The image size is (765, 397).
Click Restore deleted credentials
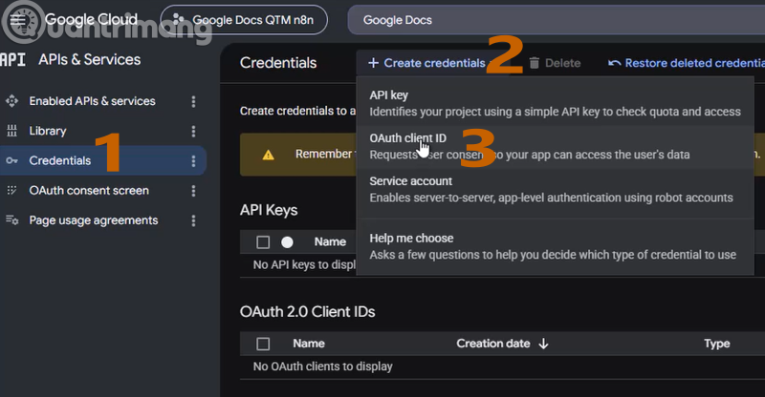point(686,63)
